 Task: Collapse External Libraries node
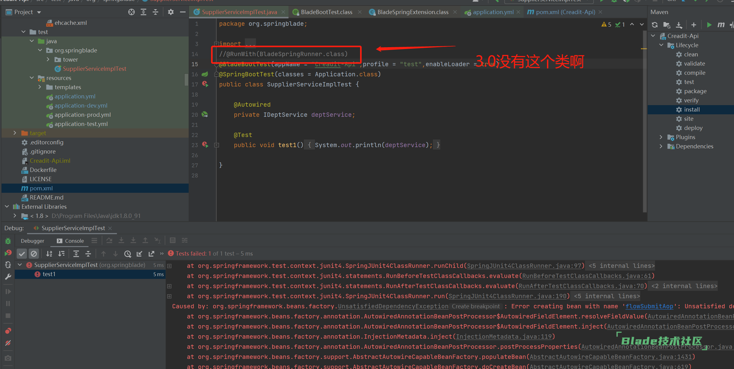tap(7, 207)
